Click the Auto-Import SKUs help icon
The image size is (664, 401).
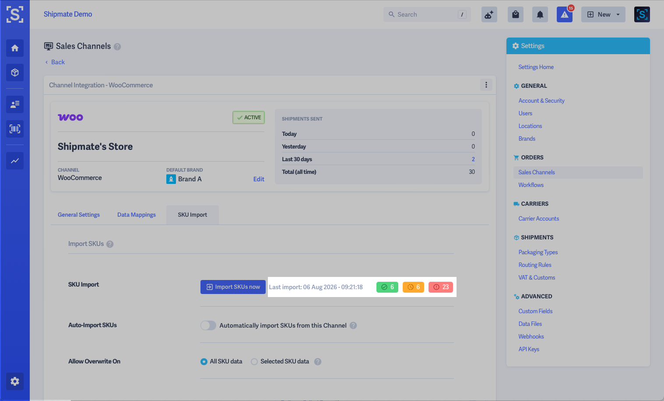(353, 325)
